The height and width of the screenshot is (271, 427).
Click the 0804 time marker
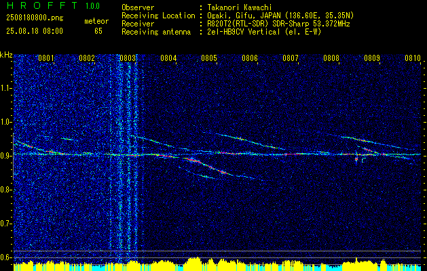point(168,58)
